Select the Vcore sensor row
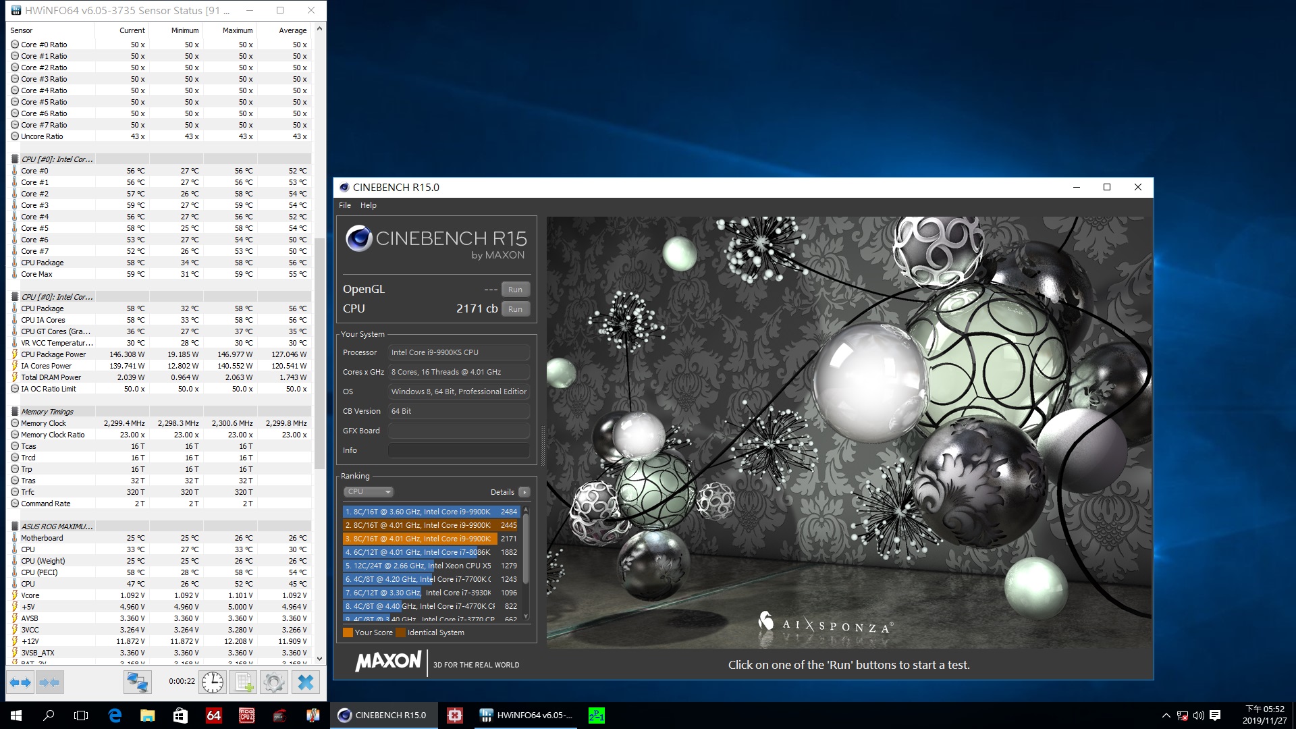 (x=160, y=595)
